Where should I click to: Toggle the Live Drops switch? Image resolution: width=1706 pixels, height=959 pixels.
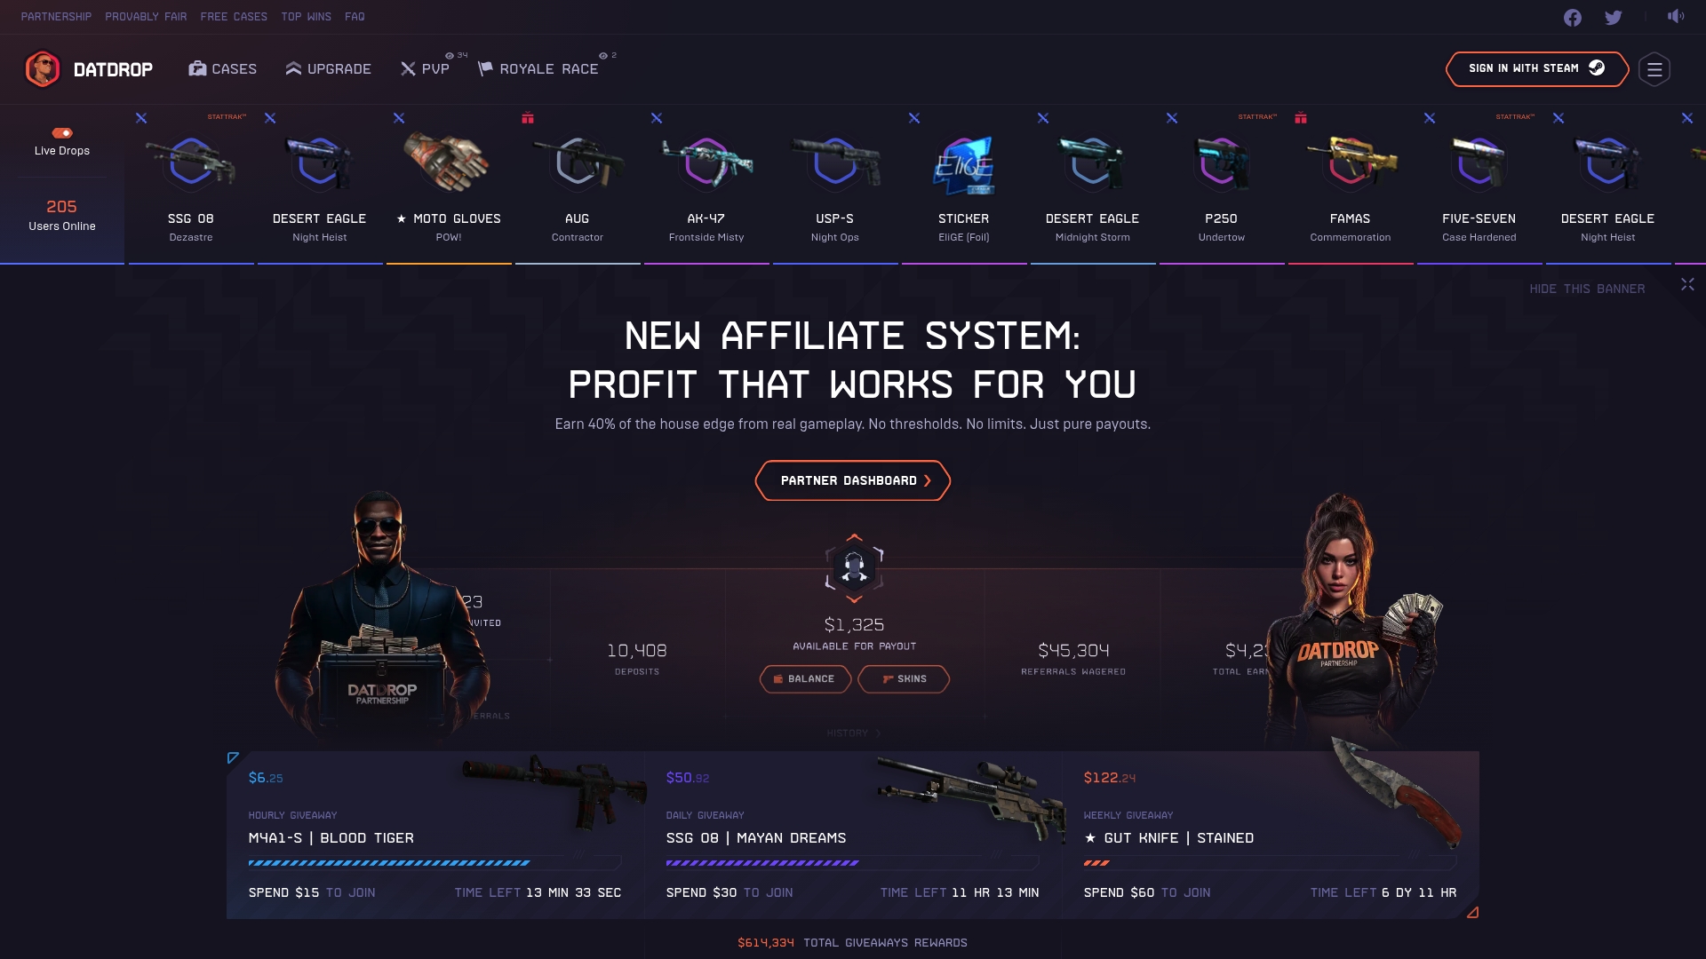(62, 133)
